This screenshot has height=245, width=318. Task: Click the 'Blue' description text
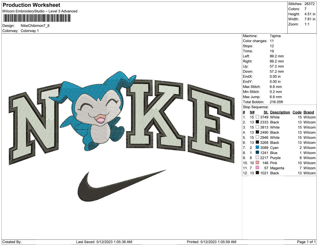(274, 153)
